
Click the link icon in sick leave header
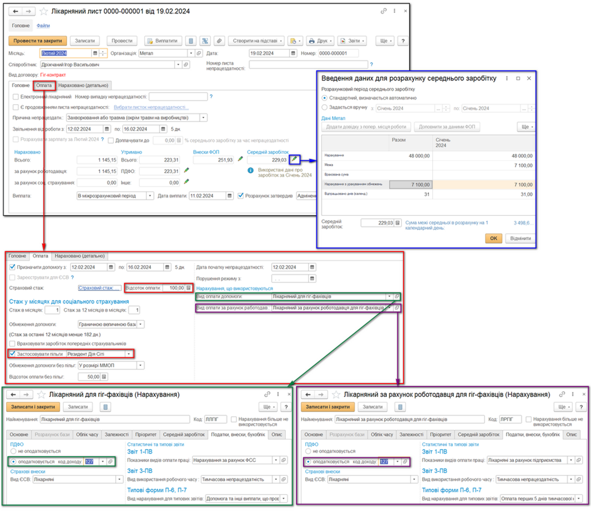click(384, 11)
